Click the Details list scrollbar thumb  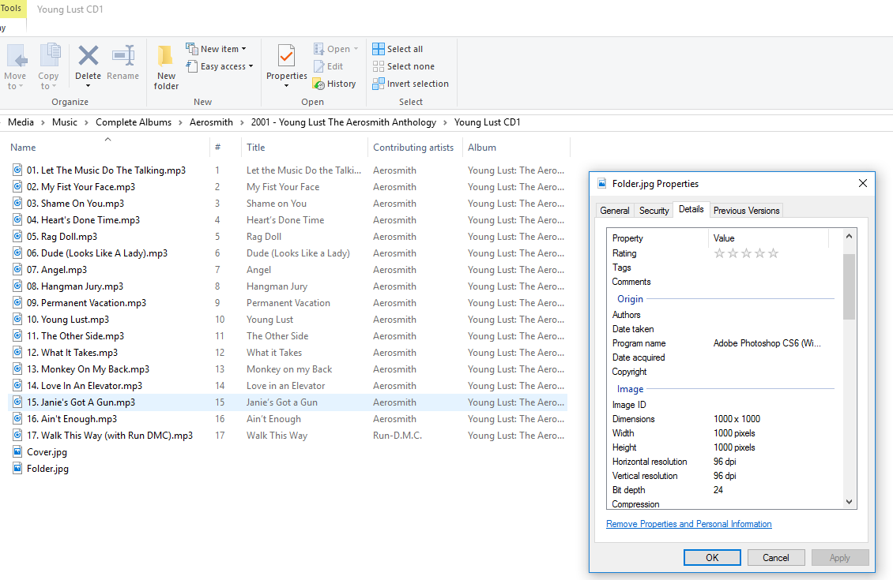pyautogui.click(x=849, y=286)
